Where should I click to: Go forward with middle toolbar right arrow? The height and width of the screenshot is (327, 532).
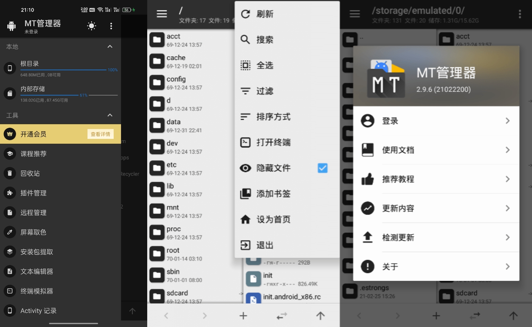(205, 316)
